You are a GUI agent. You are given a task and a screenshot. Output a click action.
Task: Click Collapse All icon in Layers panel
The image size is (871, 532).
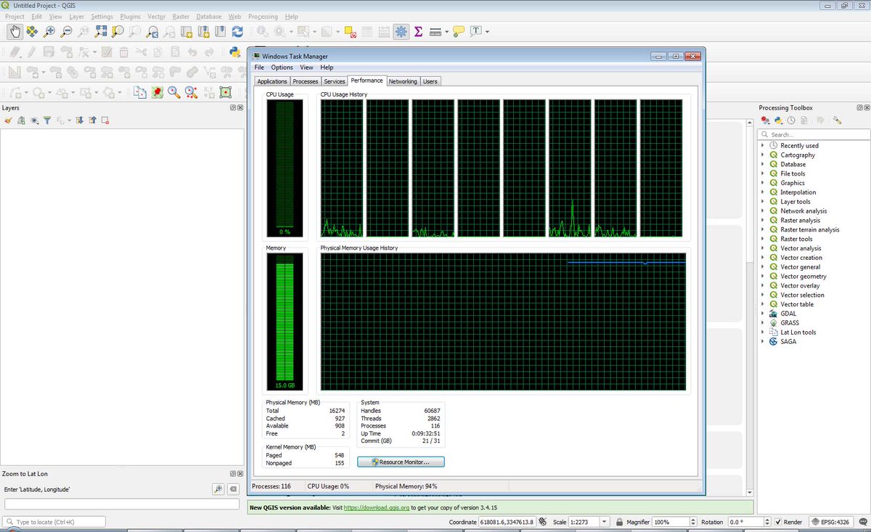(92, 120)
